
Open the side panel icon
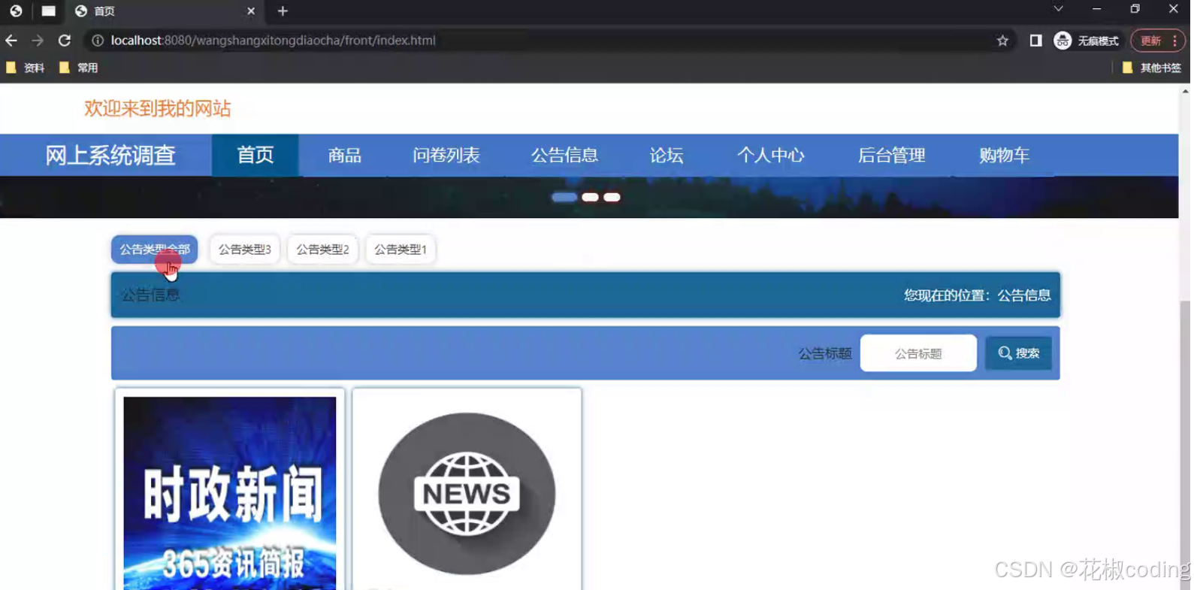[x=1035, y=41]
